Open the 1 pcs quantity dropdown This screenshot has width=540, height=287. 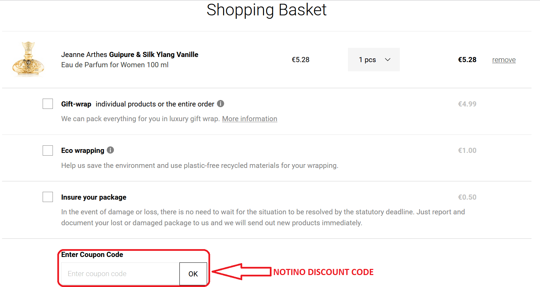click(x=374, y=59)
